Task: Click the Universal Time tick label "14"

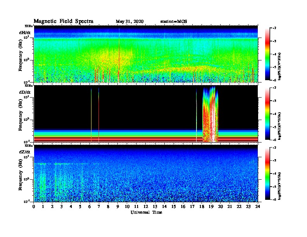Action: (164, 207)
